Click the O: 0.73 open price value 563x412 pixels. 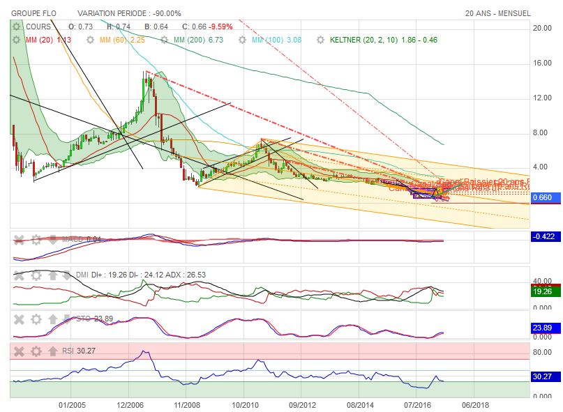pyautogui.click(x=81, y=26)
